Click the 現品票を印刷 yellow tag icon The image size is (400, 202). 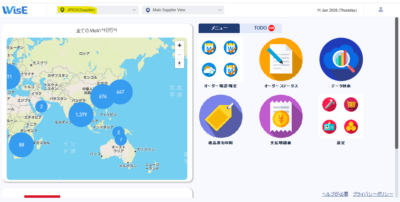point(221,116)
